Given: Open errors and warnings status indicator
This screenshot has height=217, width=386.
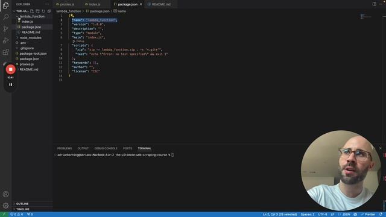Looking at the screenshot, I should tap(16, 215).
